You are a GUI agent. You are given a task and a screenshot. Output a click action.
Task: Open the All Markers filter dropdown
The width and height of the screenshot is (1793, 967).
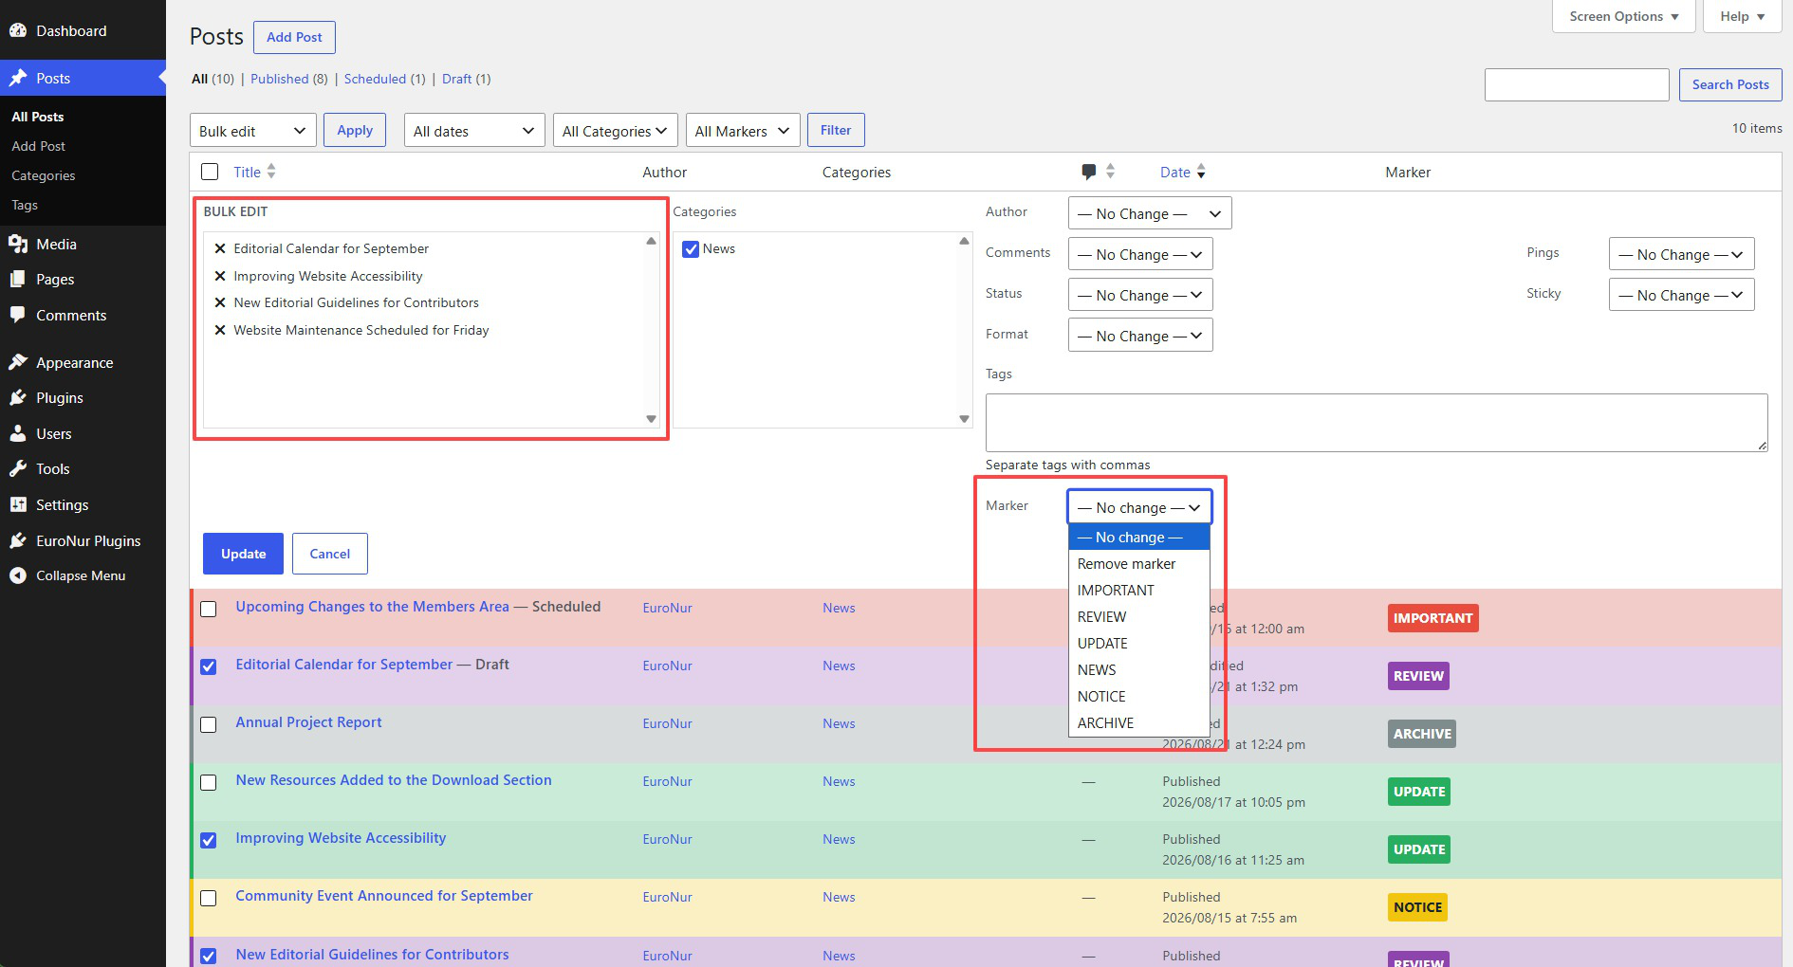pyautogui.click(x=743, y=131)
